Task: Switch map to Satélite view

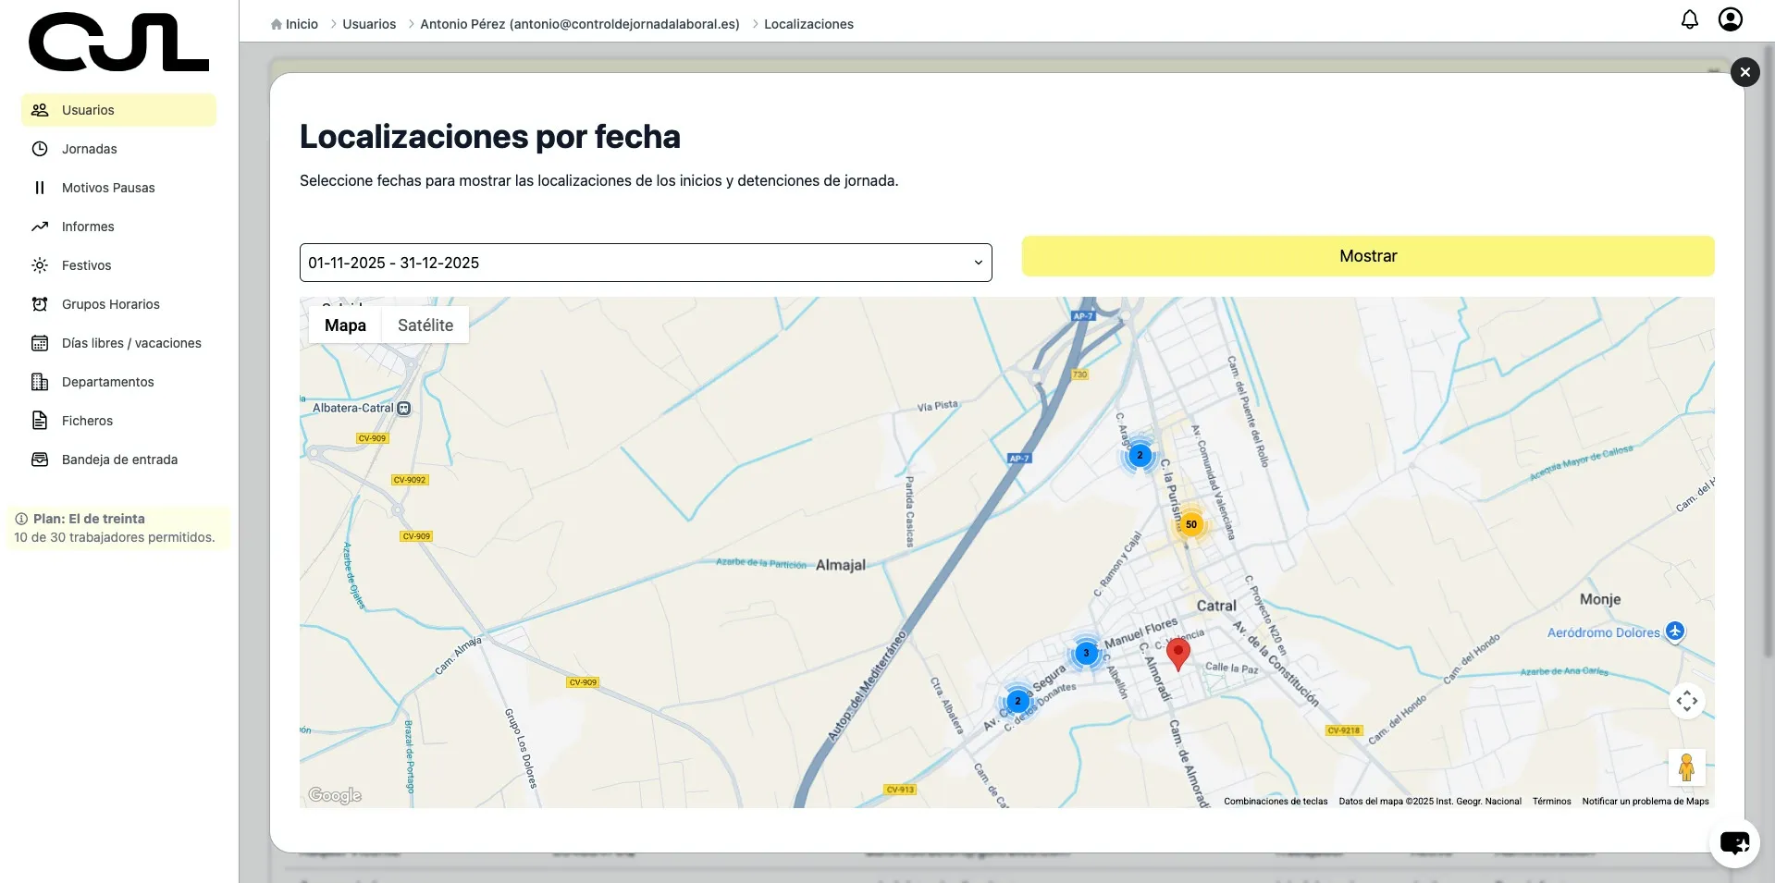Action: click(x=425, y=325)
